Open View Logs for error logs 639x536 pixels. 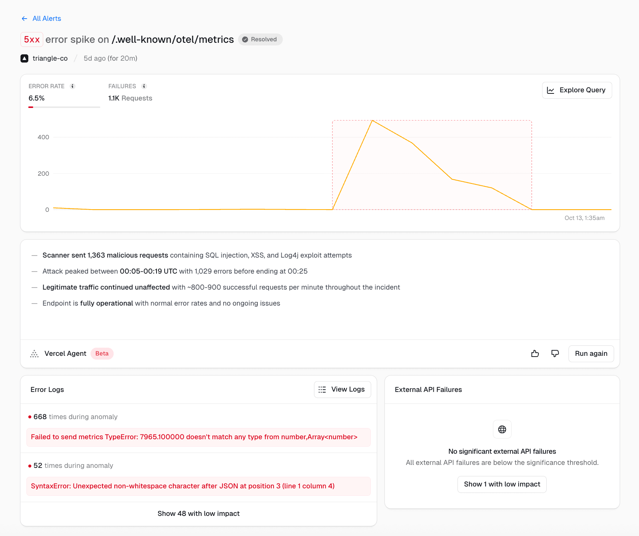(342, 389)
